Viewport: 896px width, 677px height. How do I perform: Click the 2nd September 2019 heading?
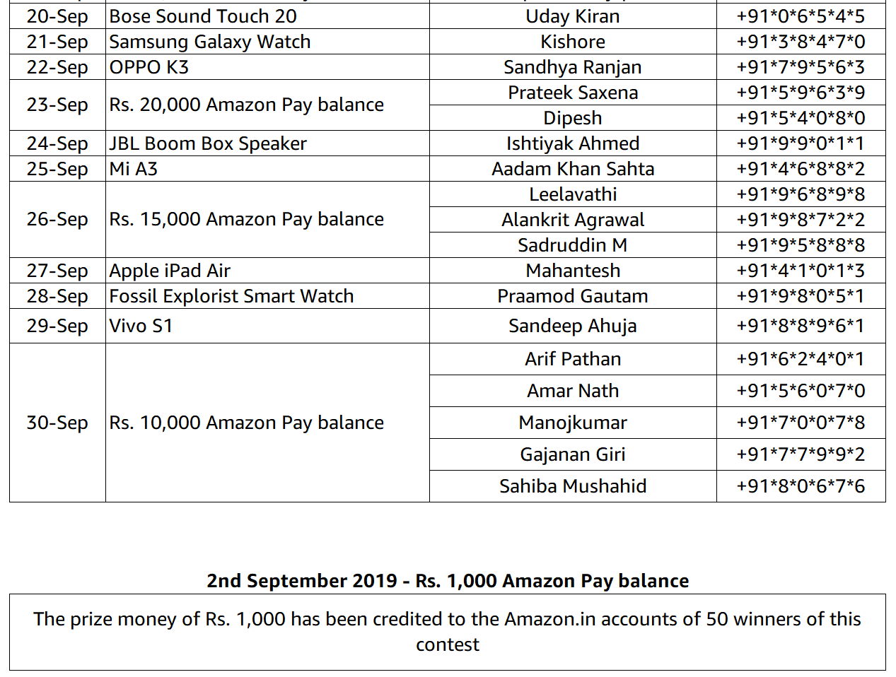coord(448,581)
